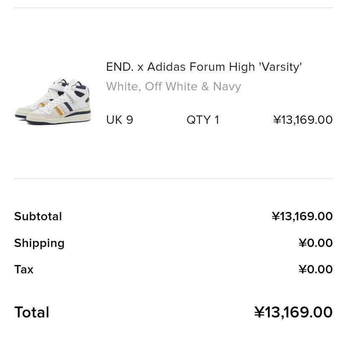The height and width of the screenshot is (347, 347).
Task: Click the word 'Navy' in the colorway
Action: click(x=227, y=87)
